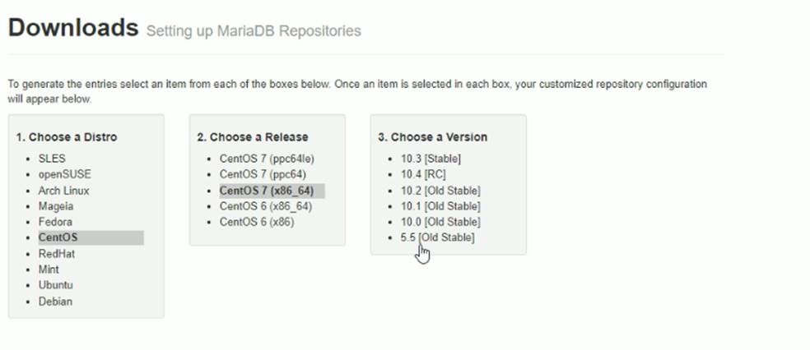Click the highlighted CentOS distro
810x350 pixels.
[58, 238]
